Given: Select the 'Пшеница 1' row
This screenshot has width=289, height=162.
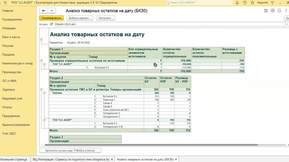Looking at the screenshot, I should [x=120, y=100].
